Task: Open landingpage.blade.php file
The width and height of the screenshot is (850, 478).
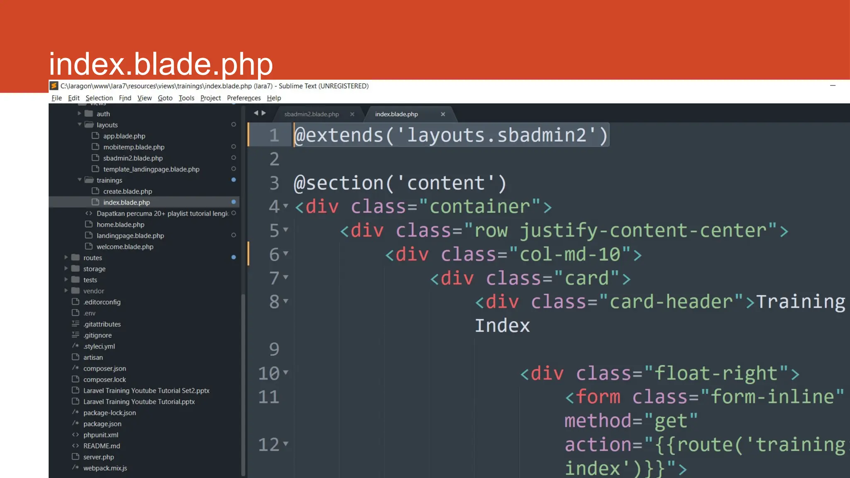Action: click(x=130, y=236)
